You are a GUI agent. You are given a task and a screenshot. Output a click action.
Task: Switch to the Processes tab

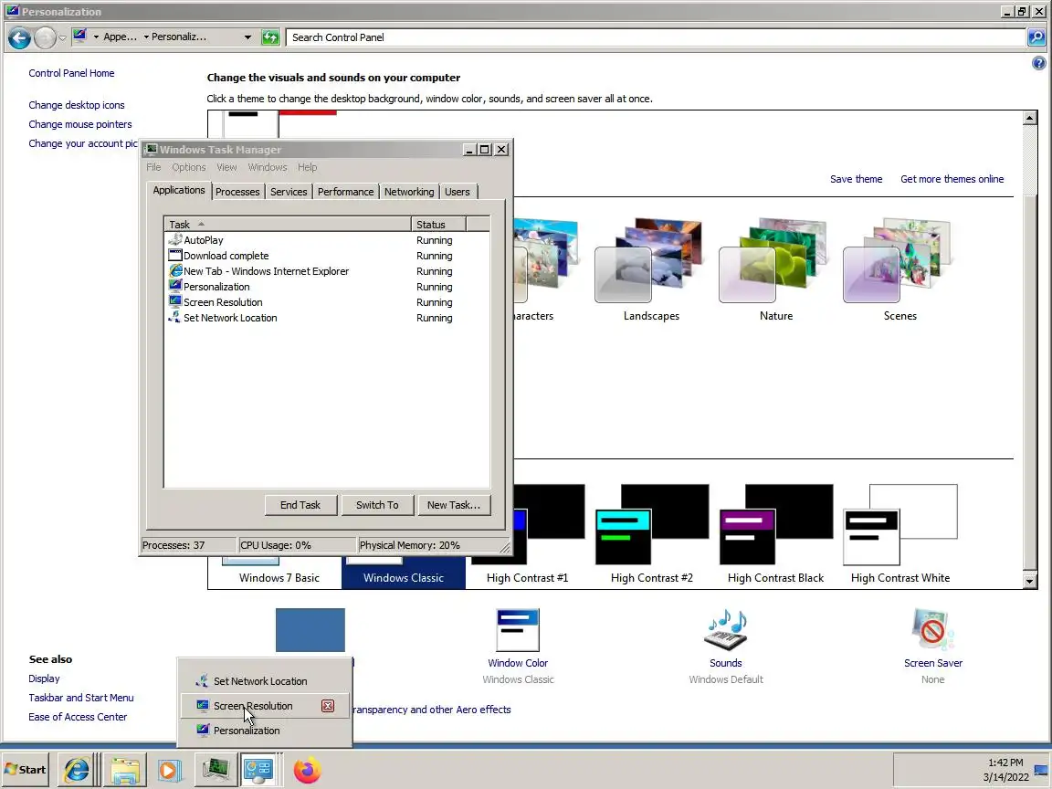point(237,192)
